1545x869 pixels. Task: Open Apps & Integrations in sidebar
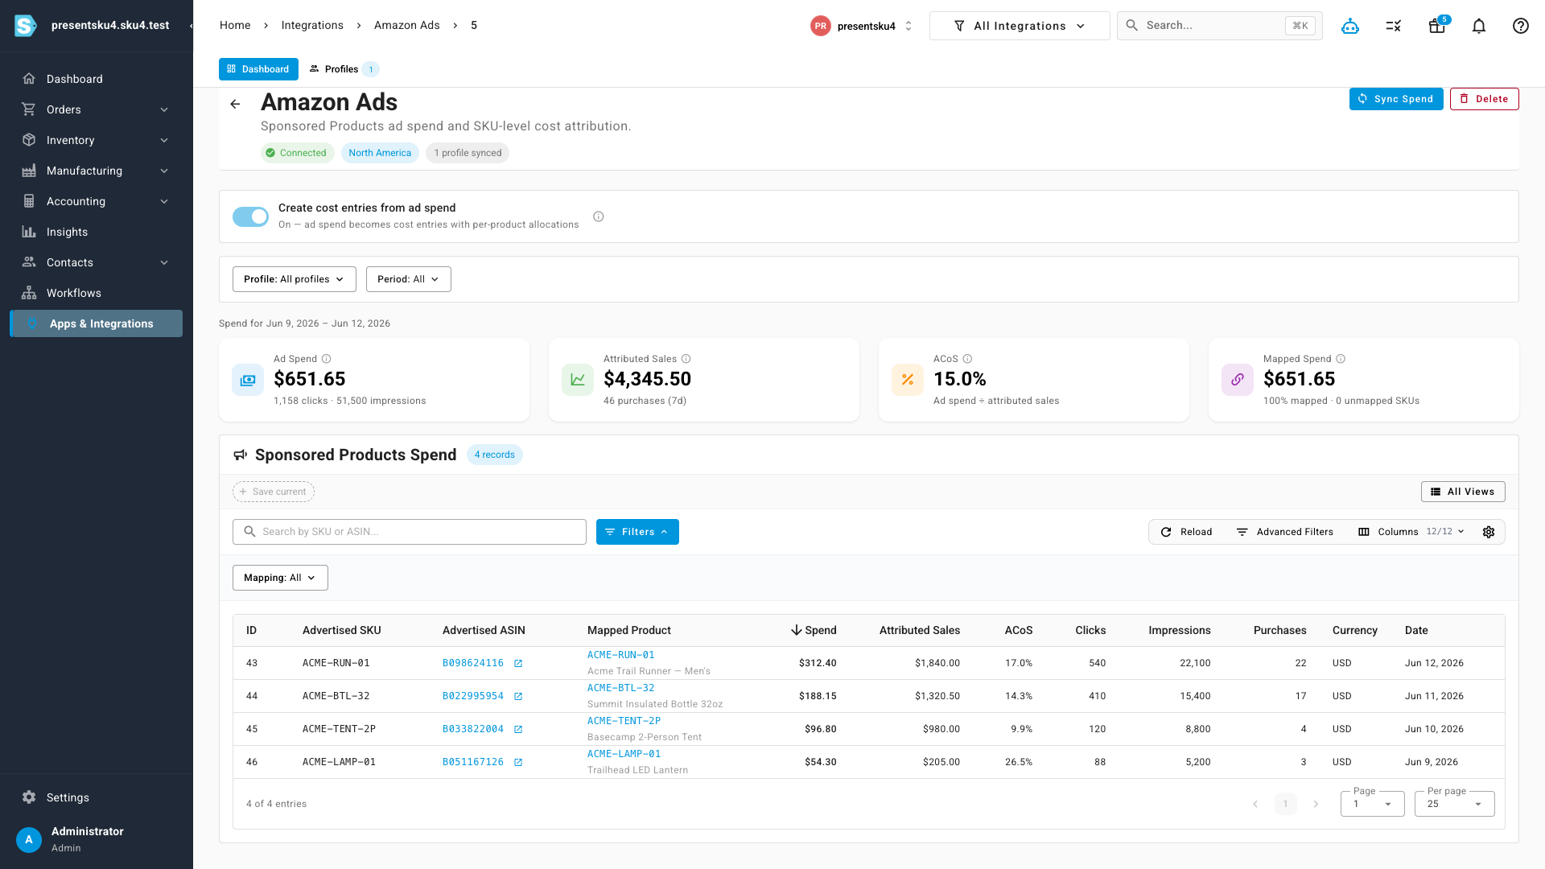pos(97,323)
